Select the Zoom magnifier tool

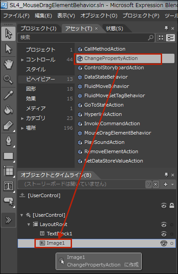pos(8,79)
